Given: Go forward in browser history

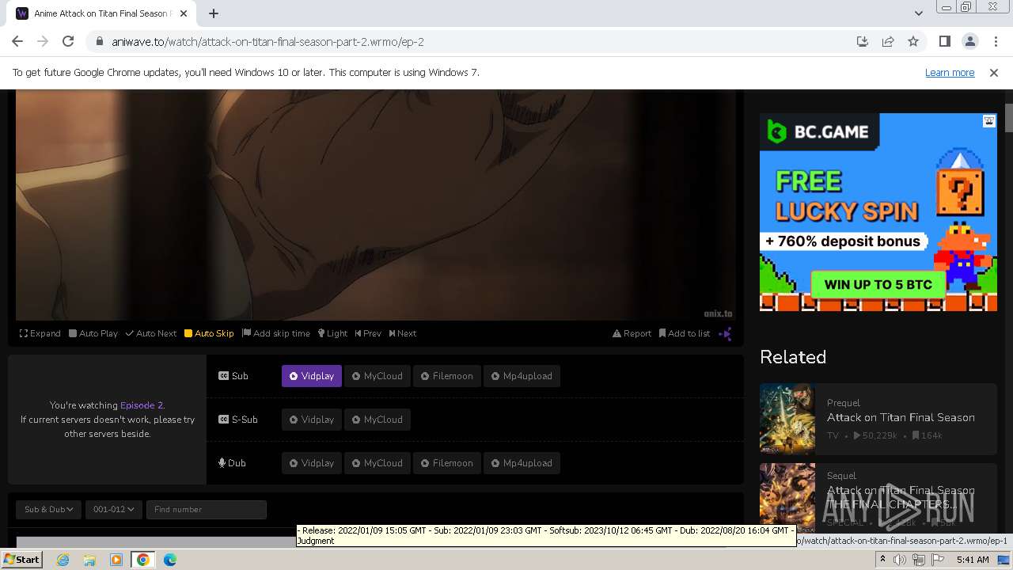Looking at the screenshot, I should 43,41.
